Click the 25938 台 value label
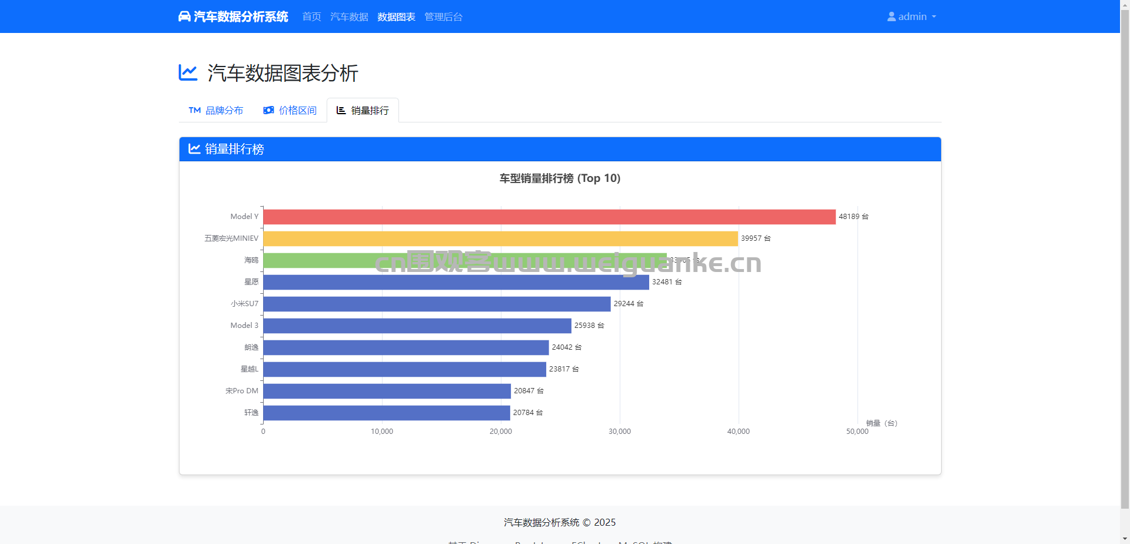 589,326
